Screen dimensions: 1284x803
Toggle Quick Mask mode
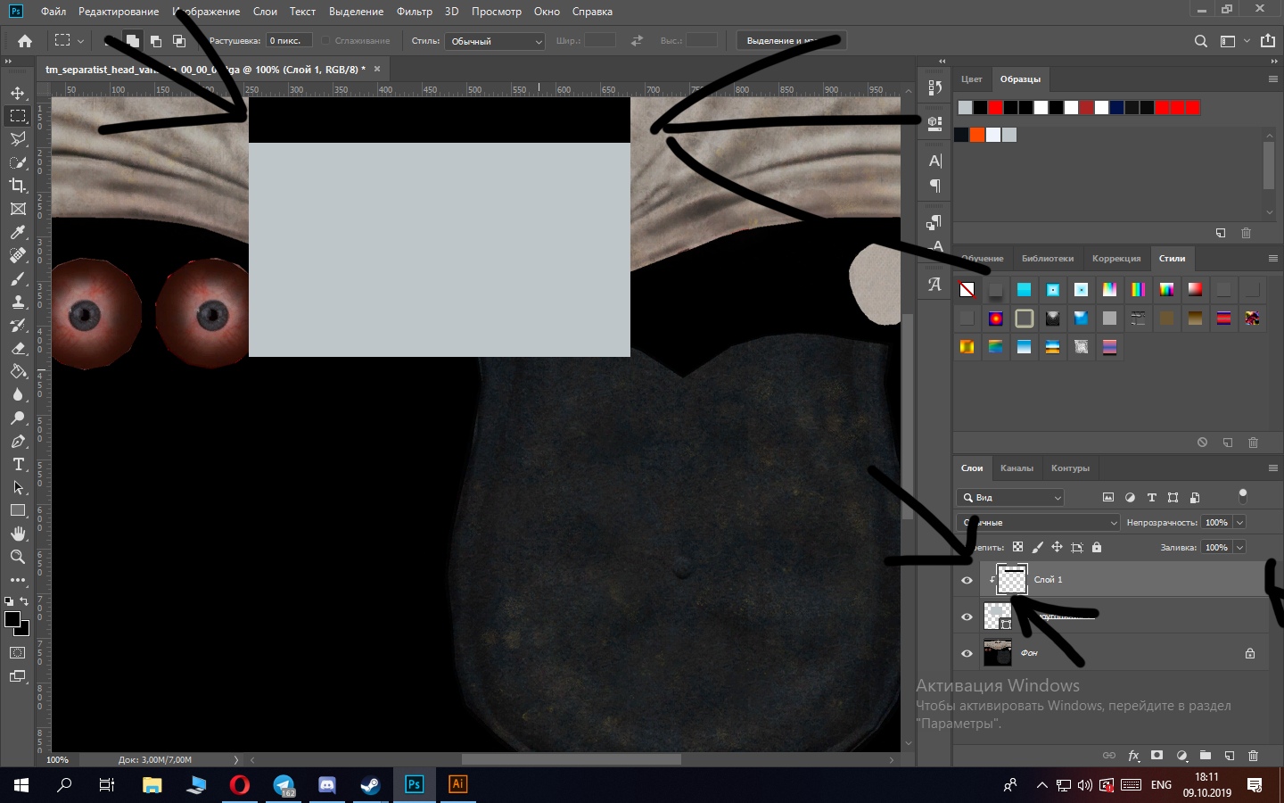[x=18, y=653]
